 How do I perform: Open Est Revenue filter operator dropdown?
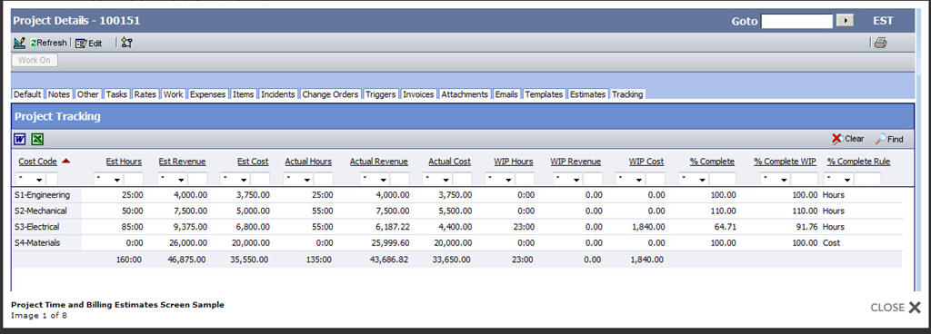pos(173,179)
